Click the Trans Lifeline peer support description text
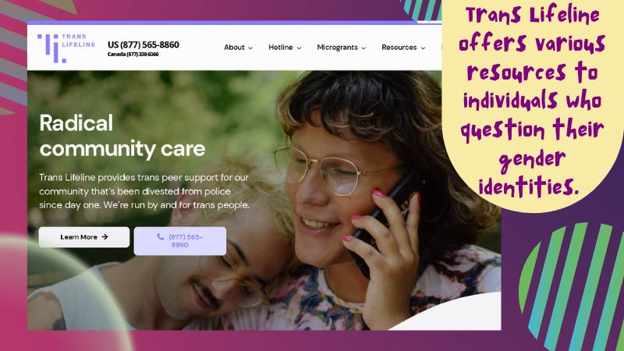 [144, 191]
